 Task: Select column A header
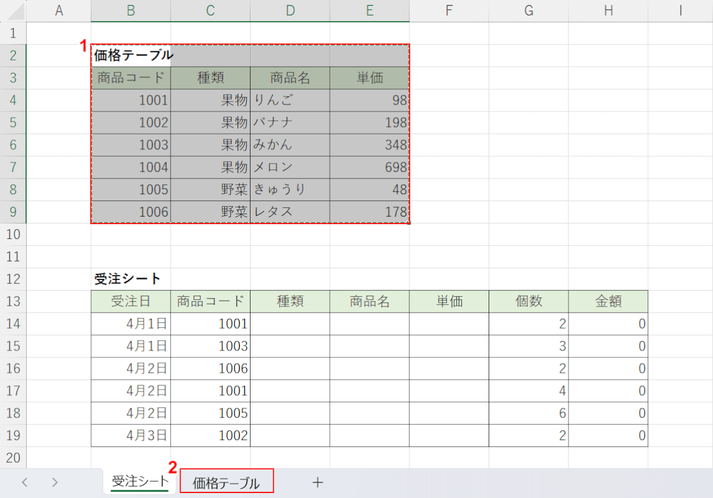point(59,11)
